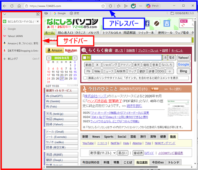
Task: Select day 27 in the calendar
Action: [62, 79]
